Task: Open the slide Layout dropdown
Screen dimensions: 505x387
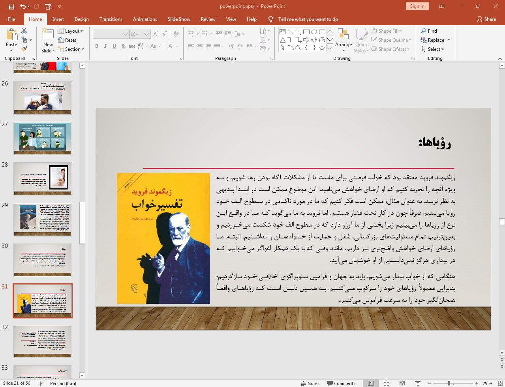Action: tap(70, 31)
